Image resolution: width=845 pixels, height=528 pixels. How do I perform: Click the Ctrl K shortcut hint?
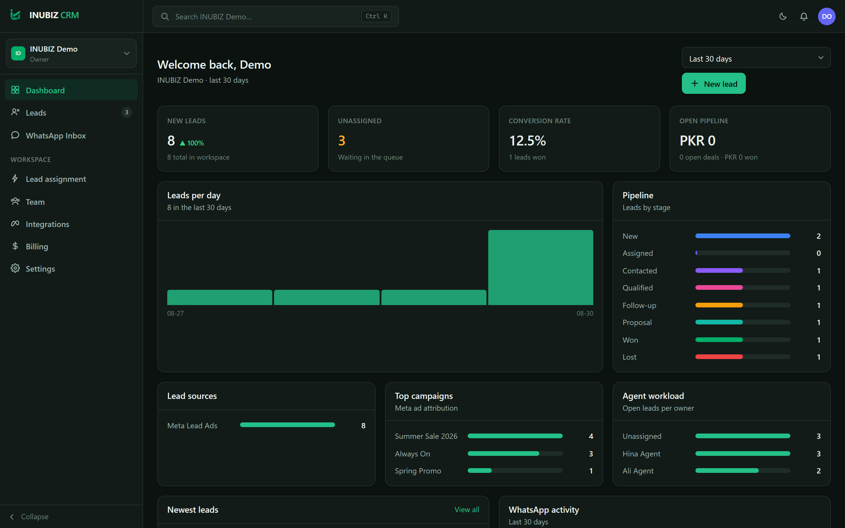click(x=376, y=16)
